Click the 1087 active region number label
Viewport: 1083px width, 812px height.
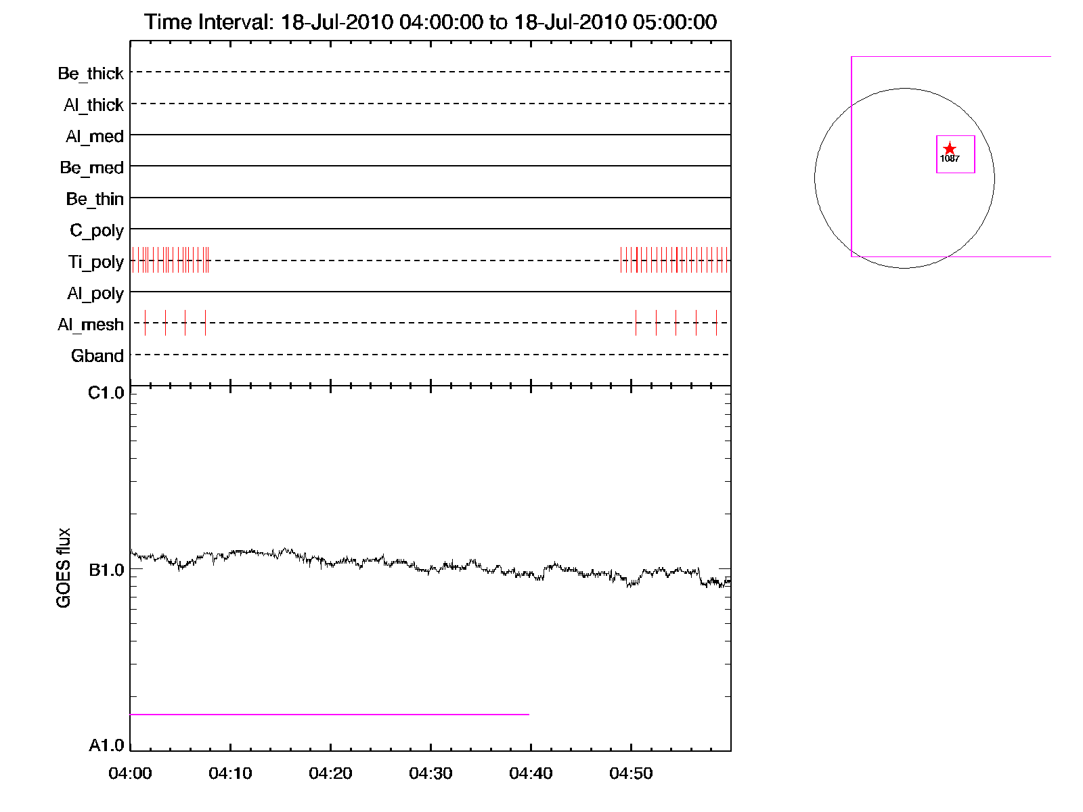950,159
